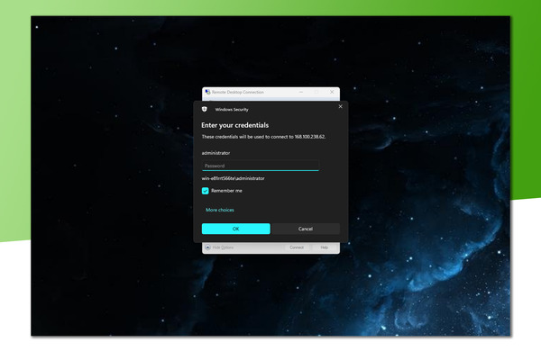Image resolution: width=541 pixels, height=360 pixels.
Task: Click the Enter your credentials heading
Action: [x=235, y=125]
